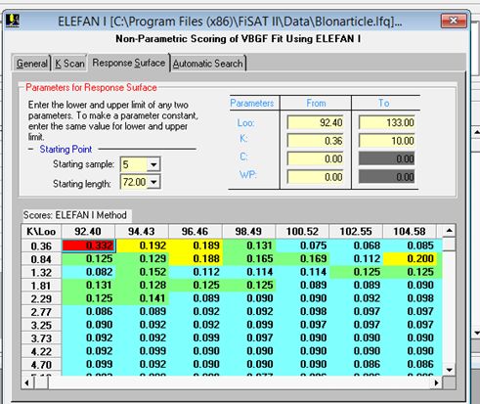The width and height of the screenshot is (480, 404).
Task: Close the ELEFAN I dialog window
Action: [x=454, y=21]
